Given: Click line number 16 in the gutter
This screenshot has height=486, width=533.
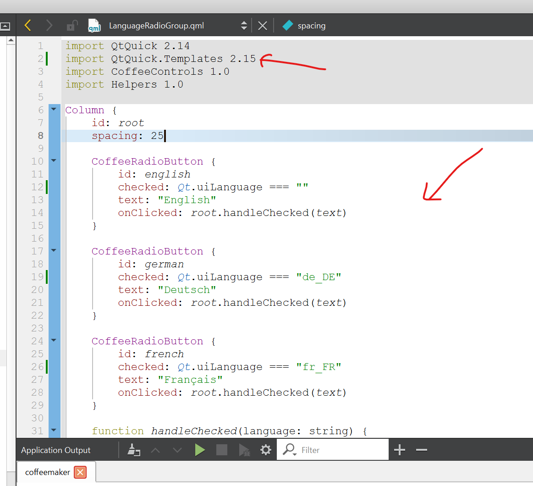Looking at the screenshot, I should point(38,239).
